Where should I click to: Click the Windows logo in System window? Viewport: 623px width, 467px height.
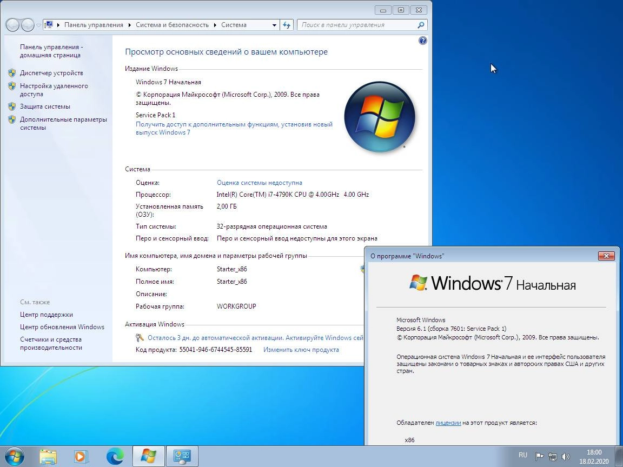[x=380, y=117]
